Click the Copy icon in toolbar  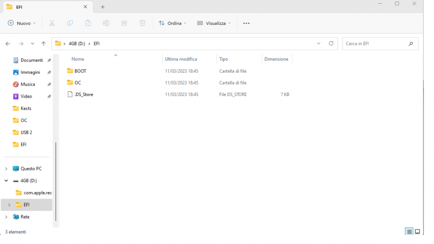[70, 23]
